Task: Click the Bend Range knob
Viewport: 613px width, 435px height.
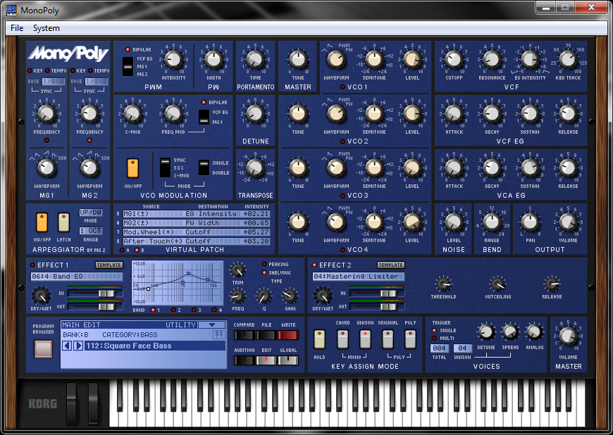Action: point(492,222)
